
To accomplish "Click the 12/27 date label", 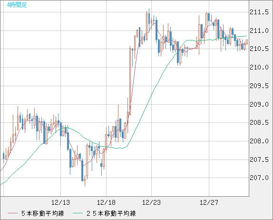I will pyautogui.click(x=209, y=202).
